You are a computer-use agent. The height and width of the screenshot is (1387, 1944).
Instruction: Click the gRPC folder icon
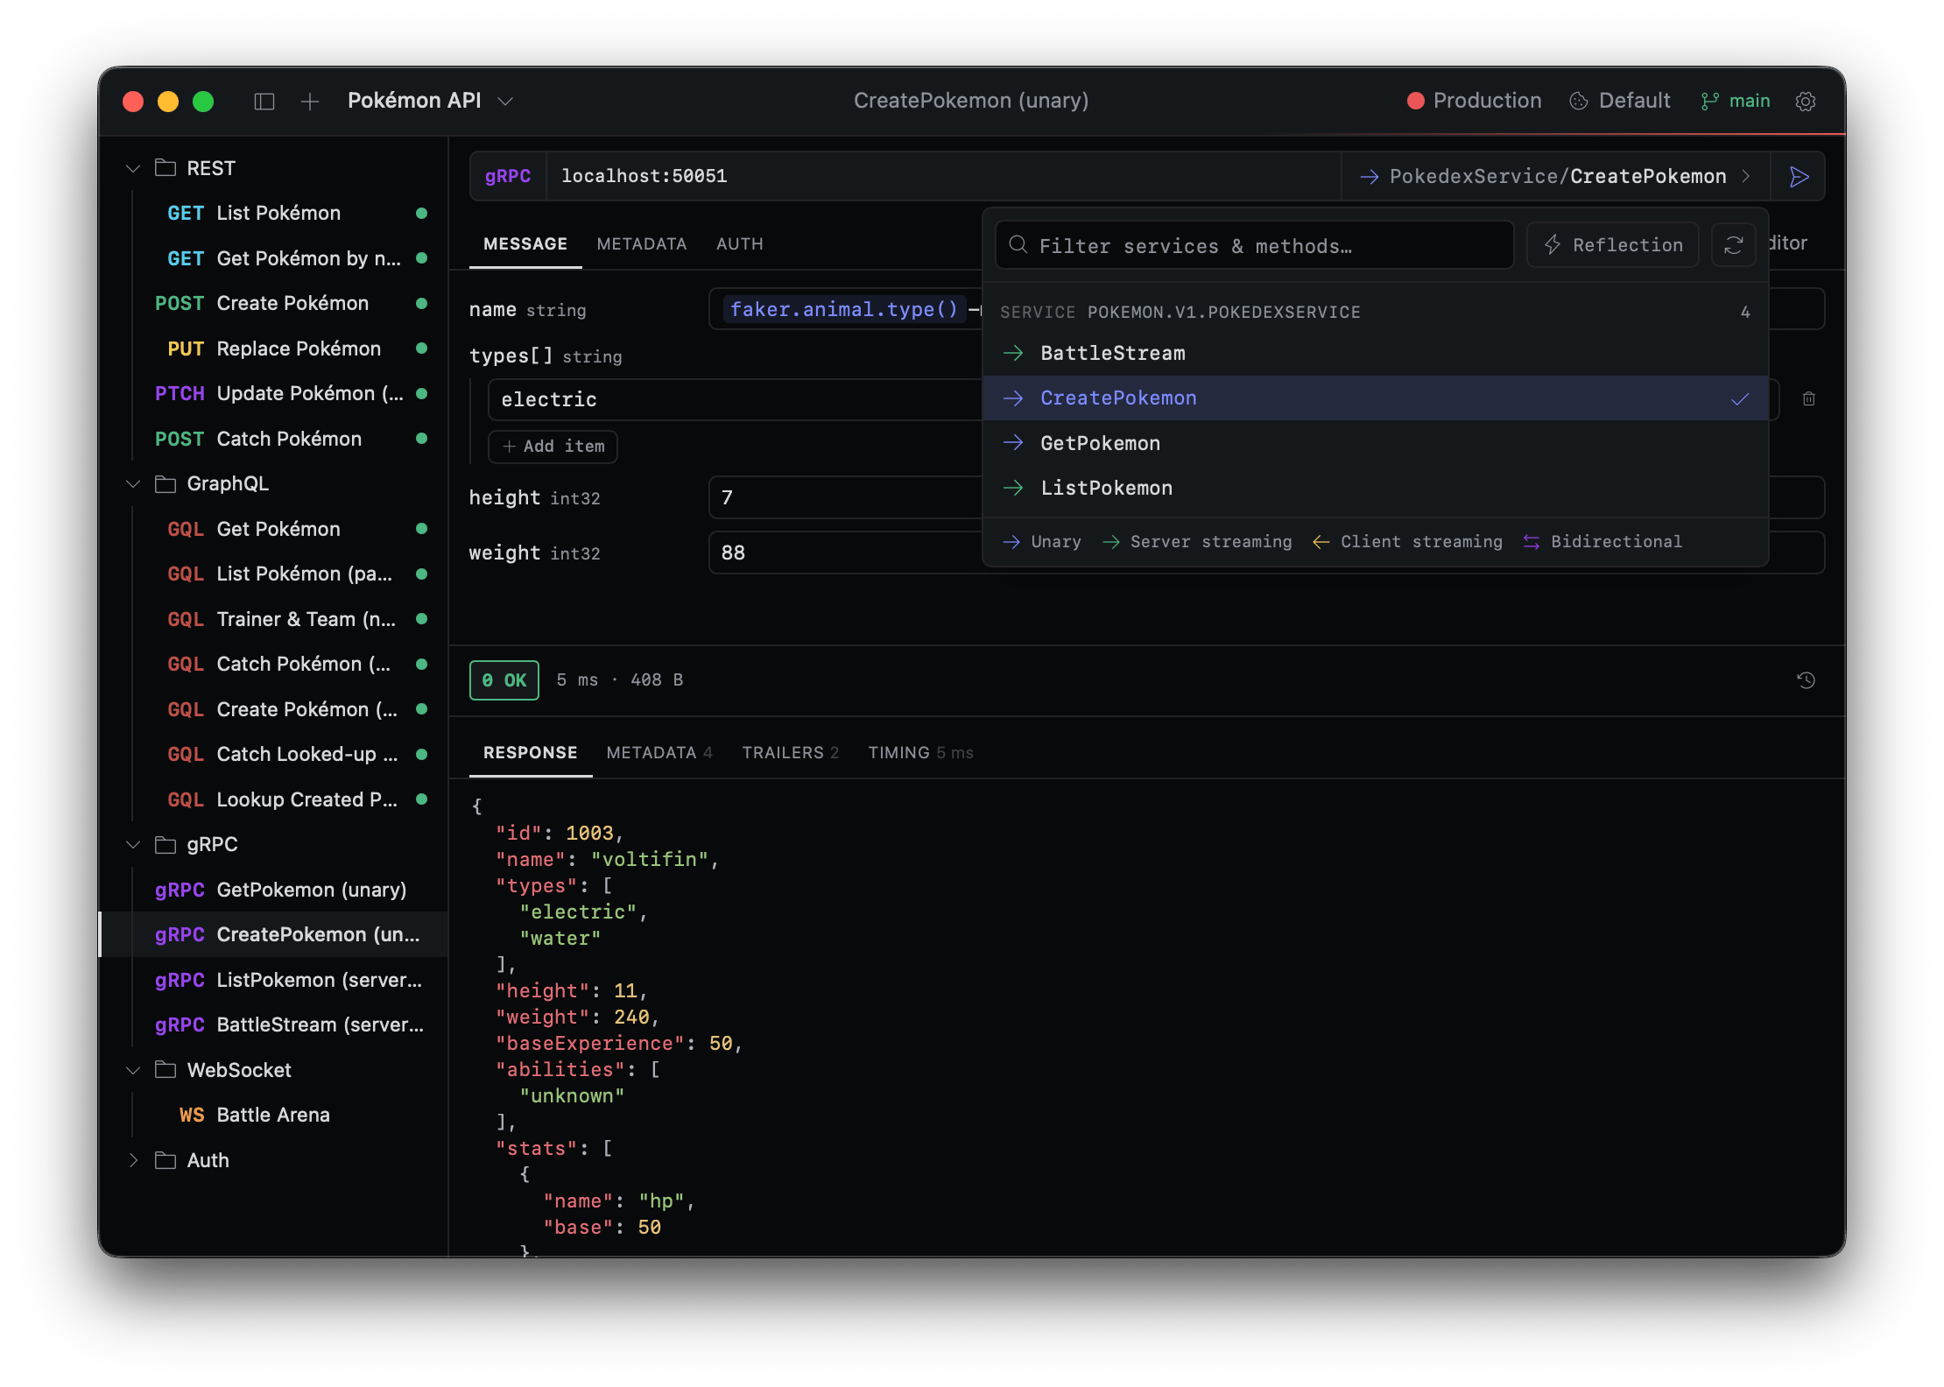point(166,845)
